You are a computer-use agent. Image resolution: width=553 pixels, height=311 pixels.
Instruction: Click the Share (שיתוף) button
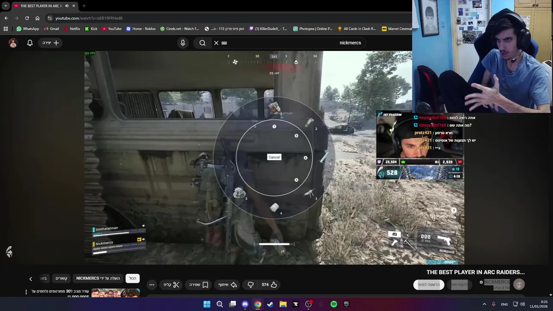tap(228, 285)
